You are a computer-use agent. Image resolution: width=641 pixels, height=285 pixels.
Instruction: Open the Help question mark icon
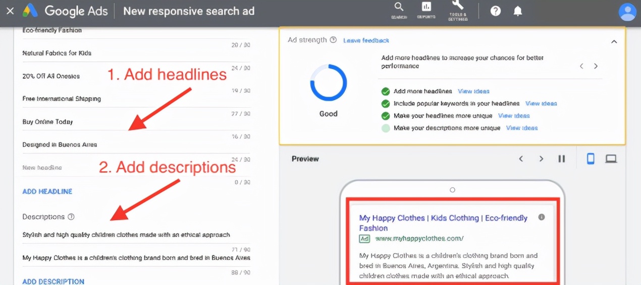[x=496, y=11]
